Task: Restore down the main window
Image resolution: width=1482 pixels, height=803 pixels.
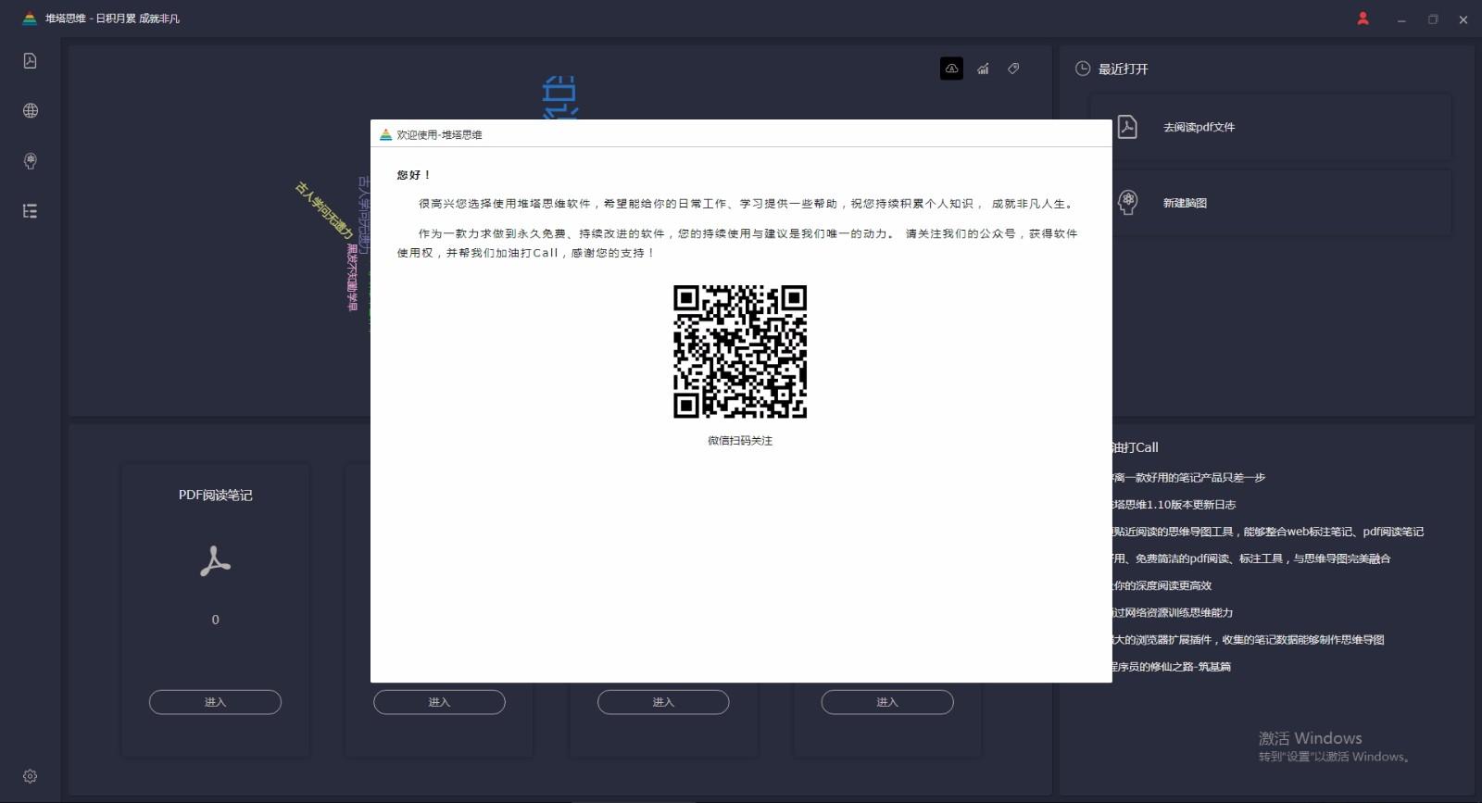Action: [1433, 19]
